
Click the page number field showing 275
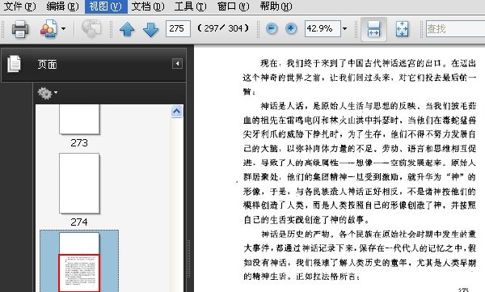(x=178, y=29)
